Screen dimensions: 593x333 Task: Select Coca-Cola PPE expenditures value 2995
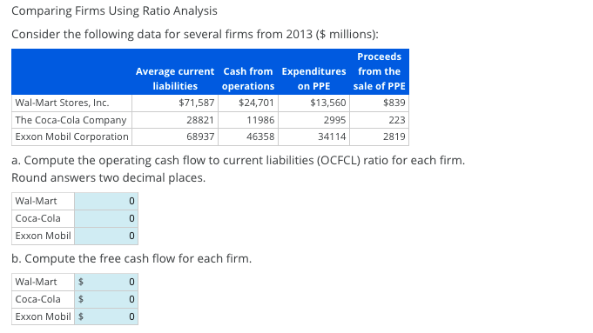click(x=334, y=120)
